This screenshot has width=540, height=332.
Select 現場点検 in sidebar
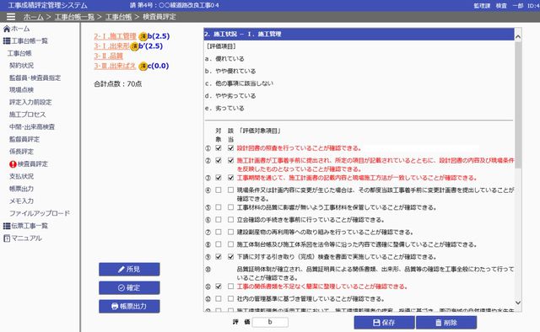click(21, 90)
